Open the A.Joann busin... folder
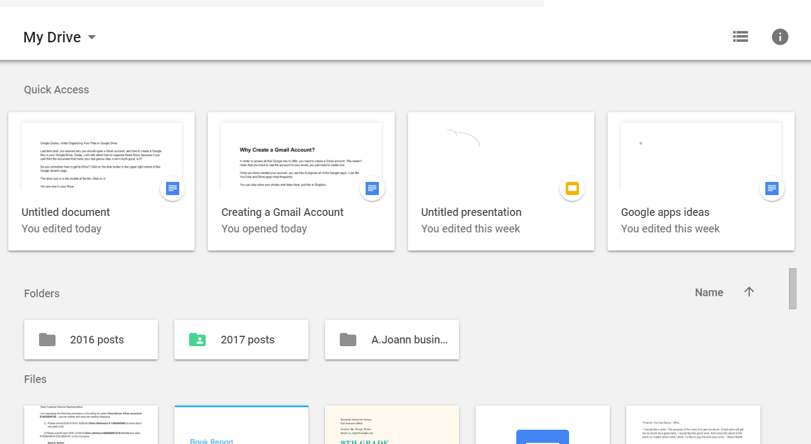This screenshot has height=444, width=811. point(392,340)
